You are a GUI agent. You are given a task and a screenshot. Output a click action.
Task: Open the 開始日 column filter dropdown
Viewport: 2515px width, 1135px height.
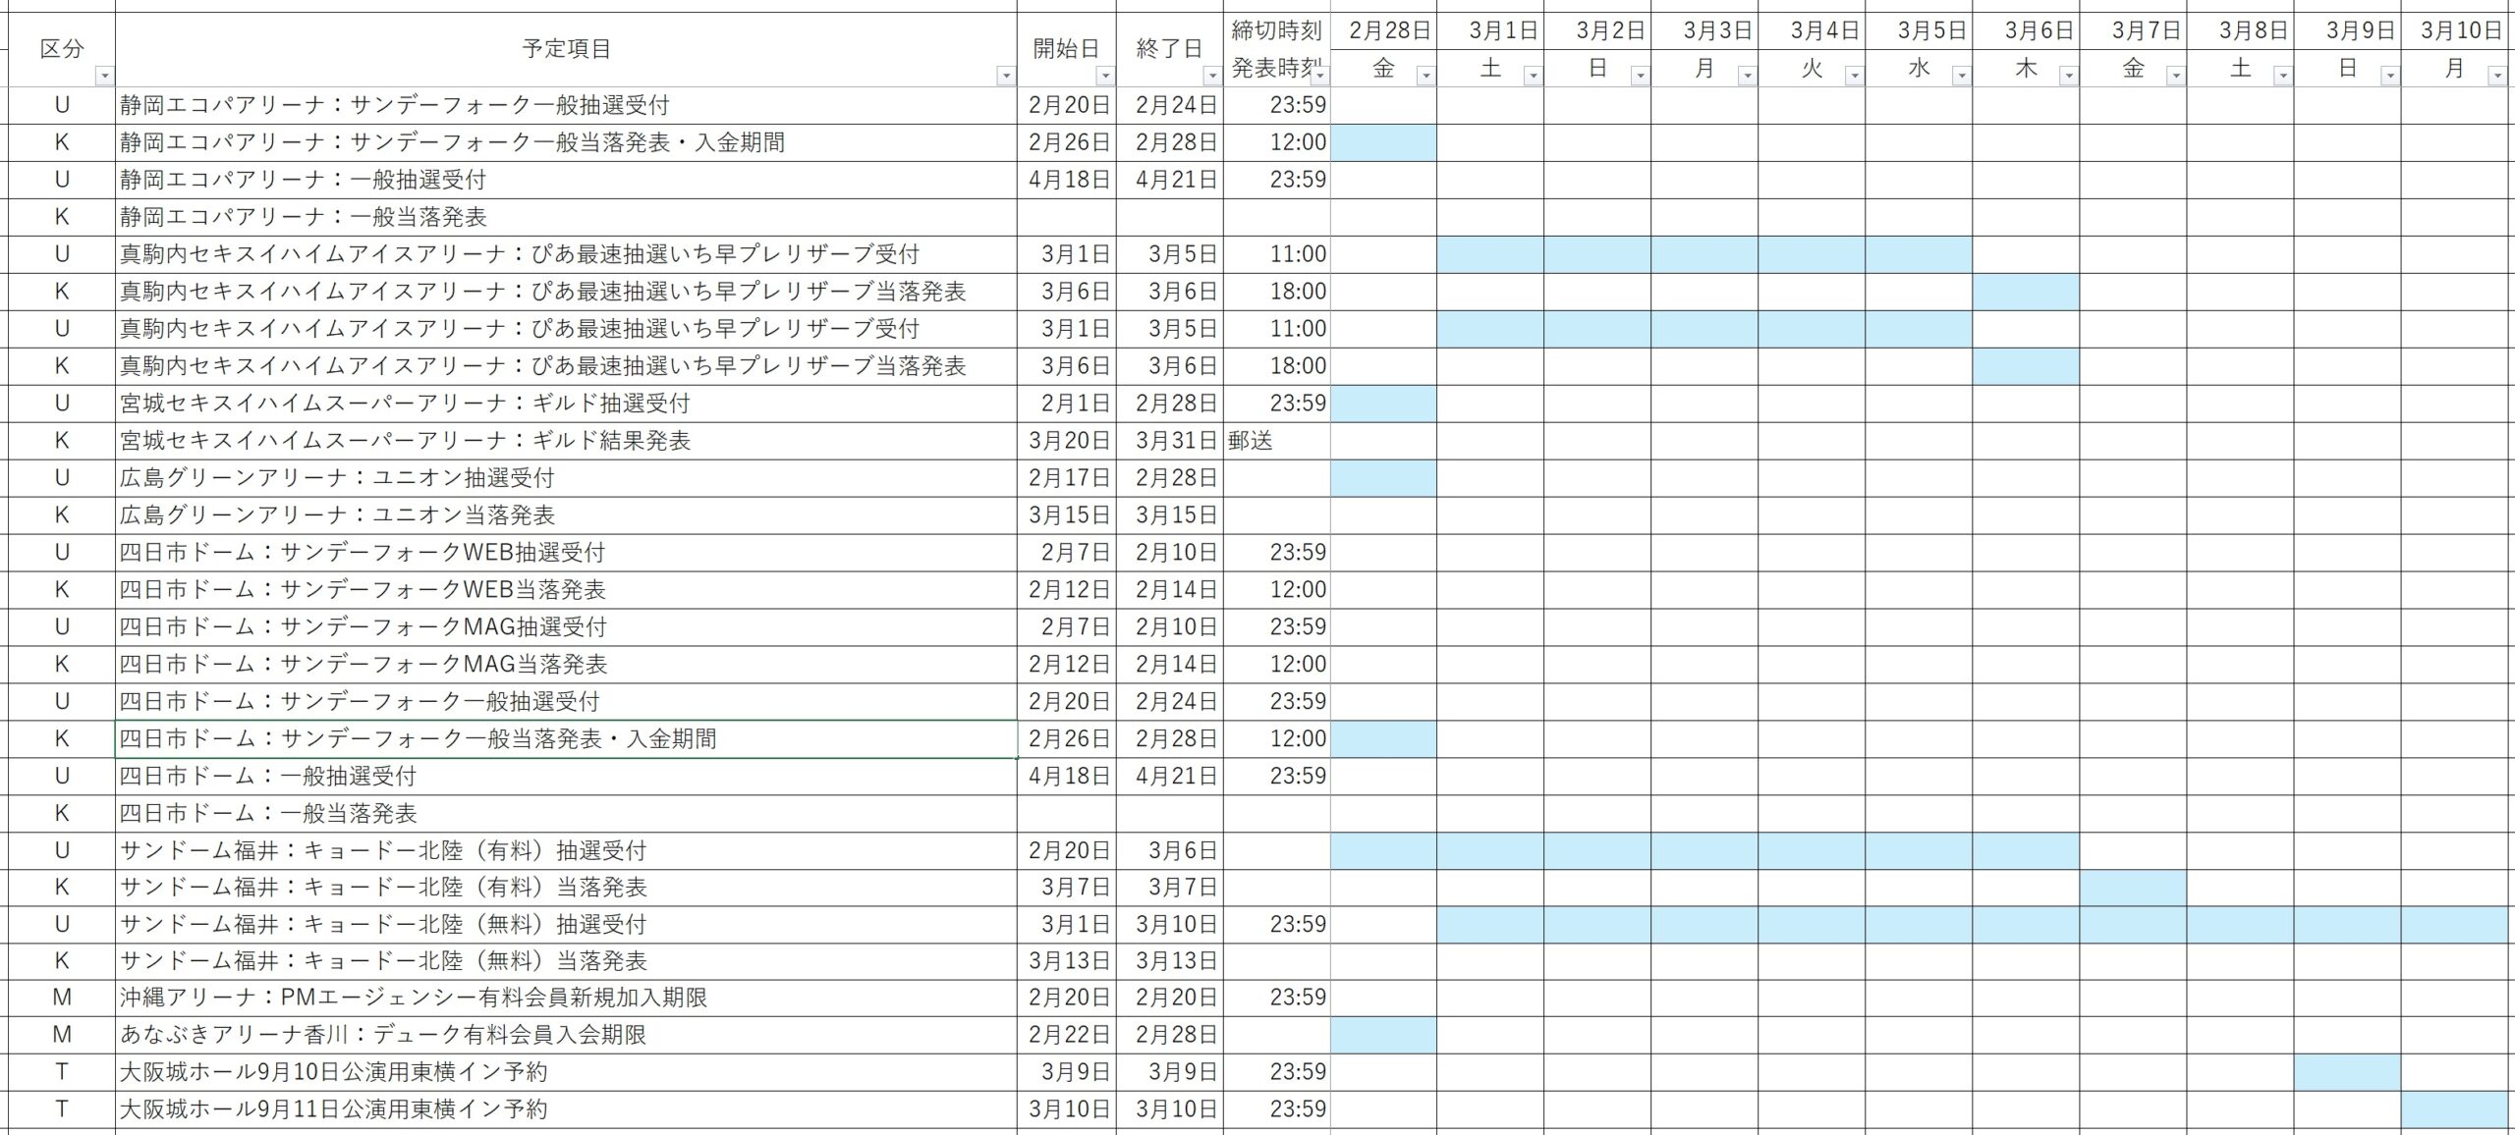(1105, 76)
